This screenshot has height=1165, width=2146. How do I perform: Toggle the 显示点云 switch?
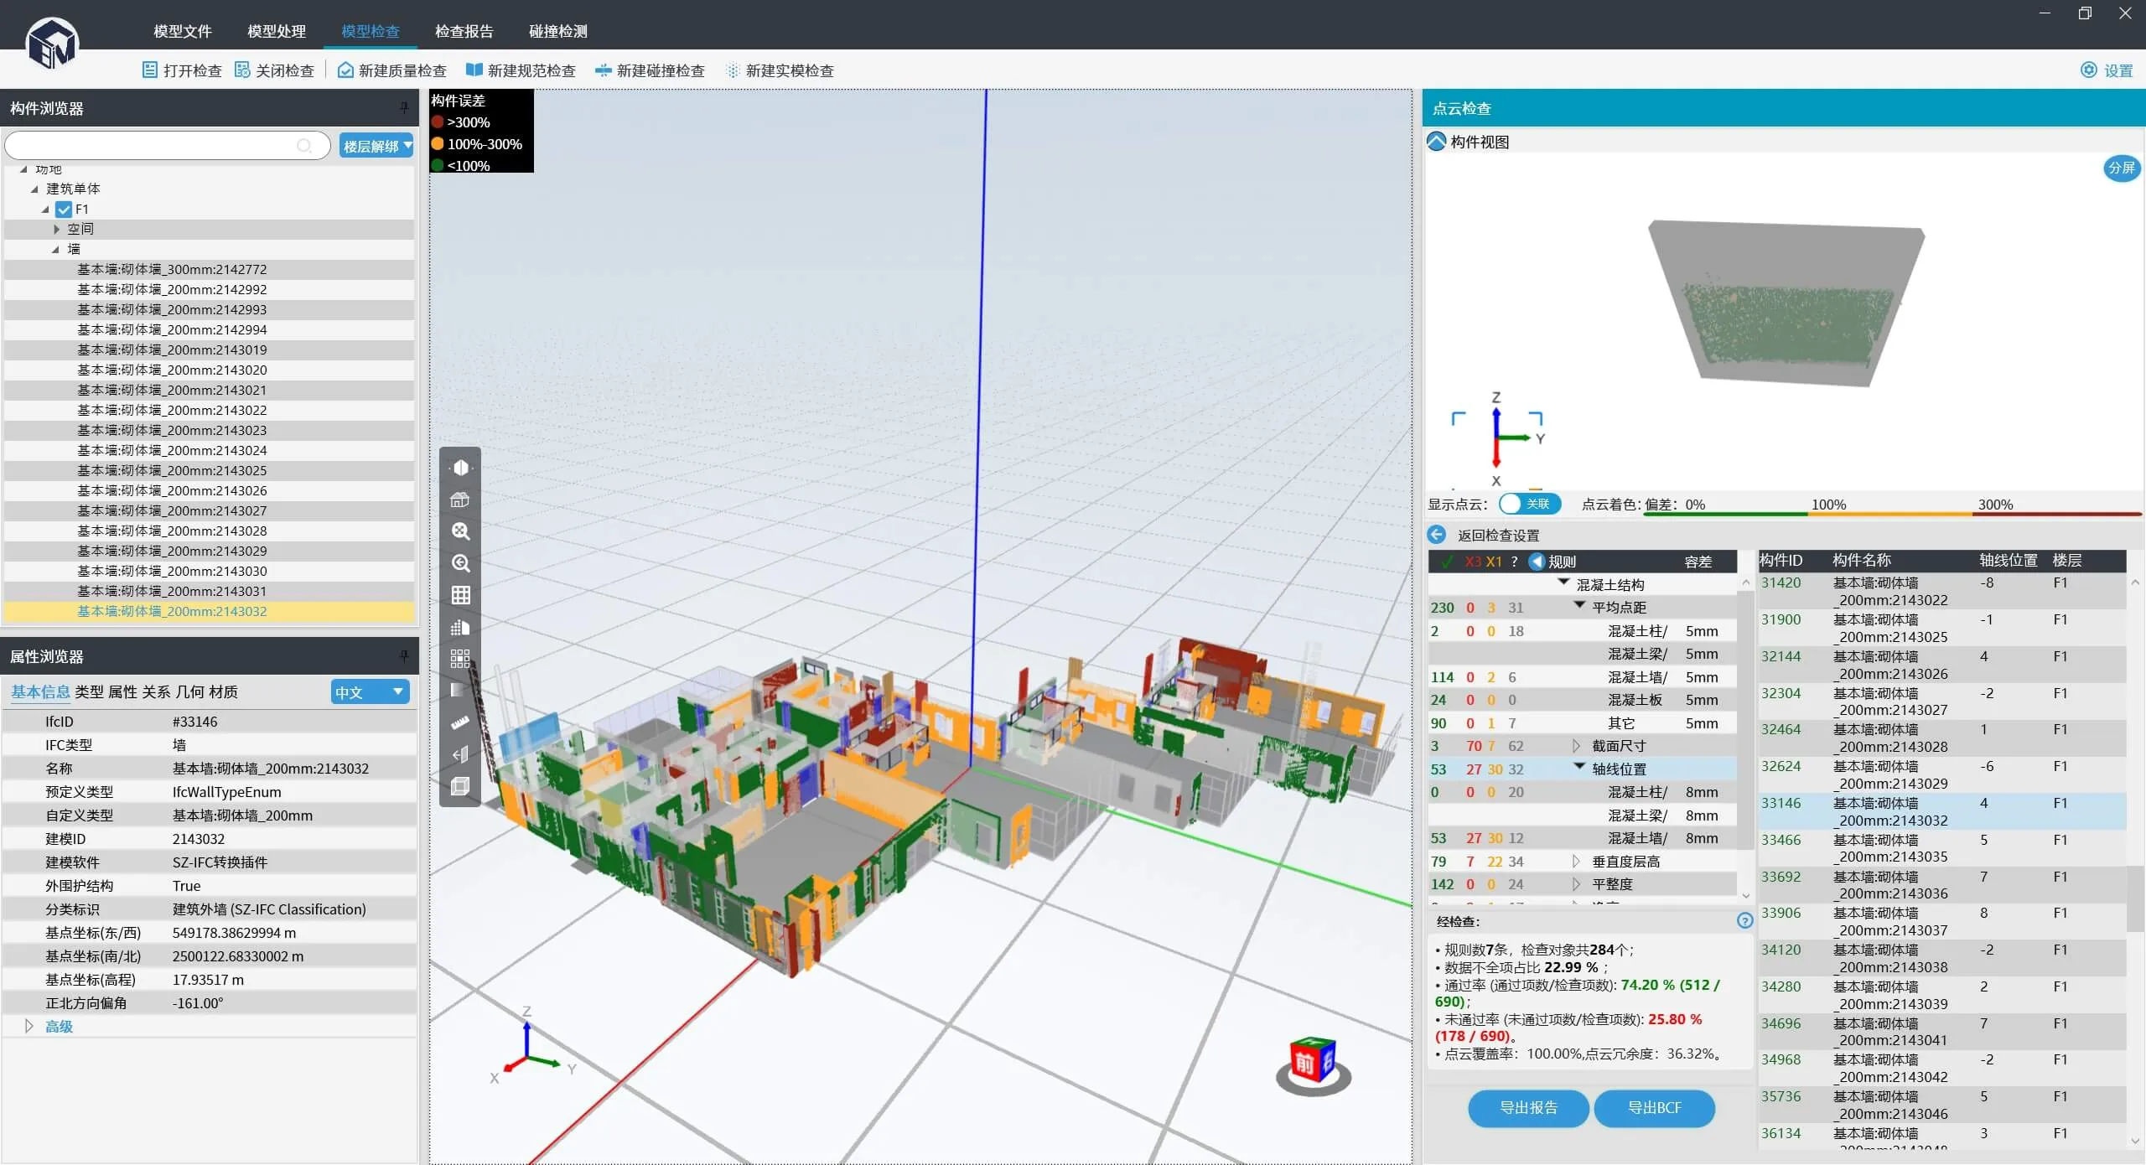click(x=1529, y=504)
